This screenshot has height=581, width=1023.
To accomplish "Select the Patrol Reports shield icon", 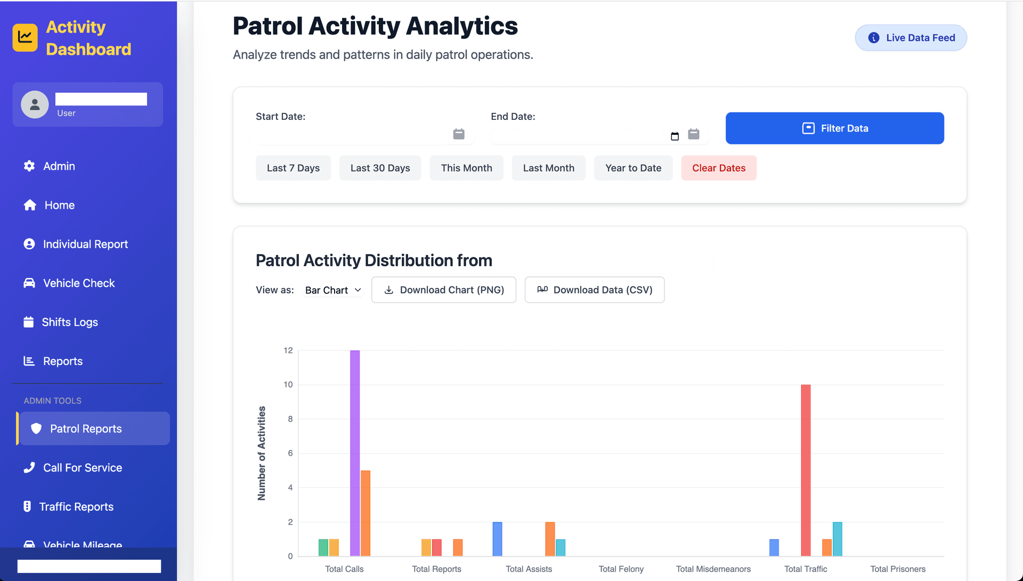I will [x=36, y=429].
